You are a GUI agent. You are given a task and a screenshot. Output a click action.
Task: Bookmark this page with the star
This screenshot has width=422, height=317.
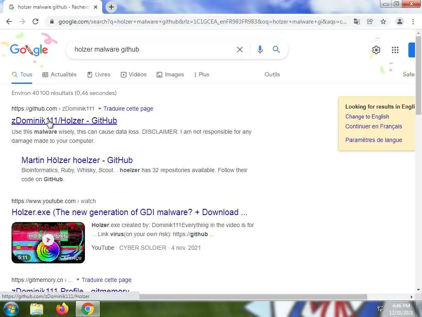point(383,21)
